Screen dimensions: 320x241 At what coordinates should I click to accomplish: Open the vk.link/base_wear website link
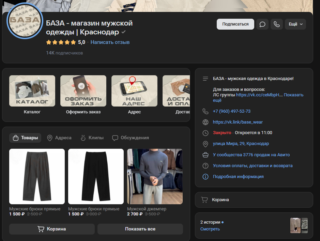click(x=238, y=122)
